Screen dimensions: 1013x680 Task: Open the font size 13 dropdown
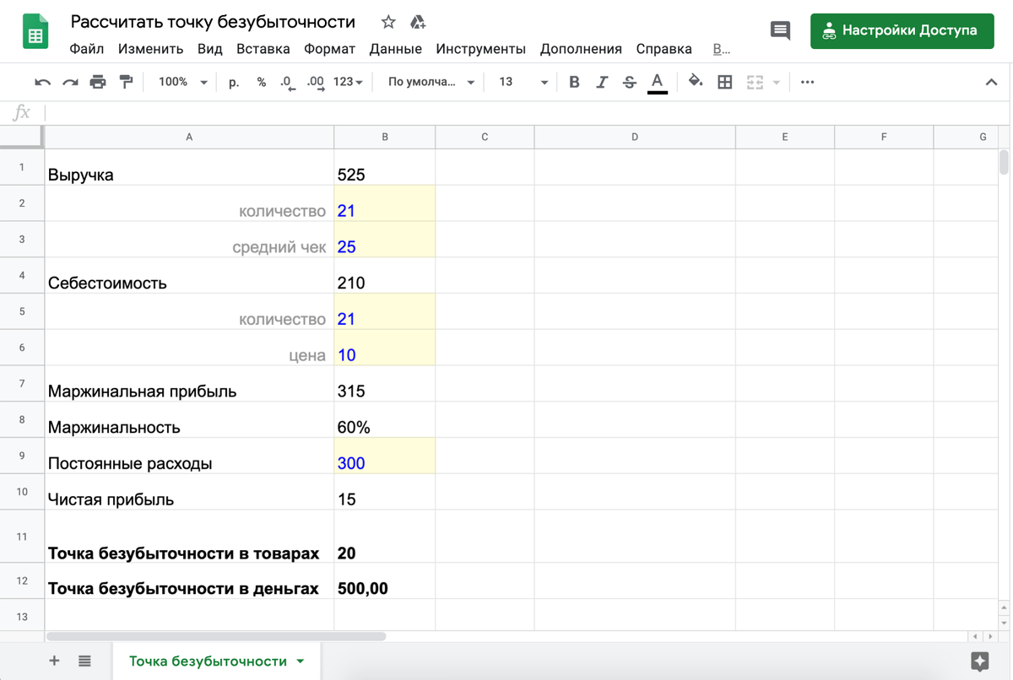coord(523,82)
